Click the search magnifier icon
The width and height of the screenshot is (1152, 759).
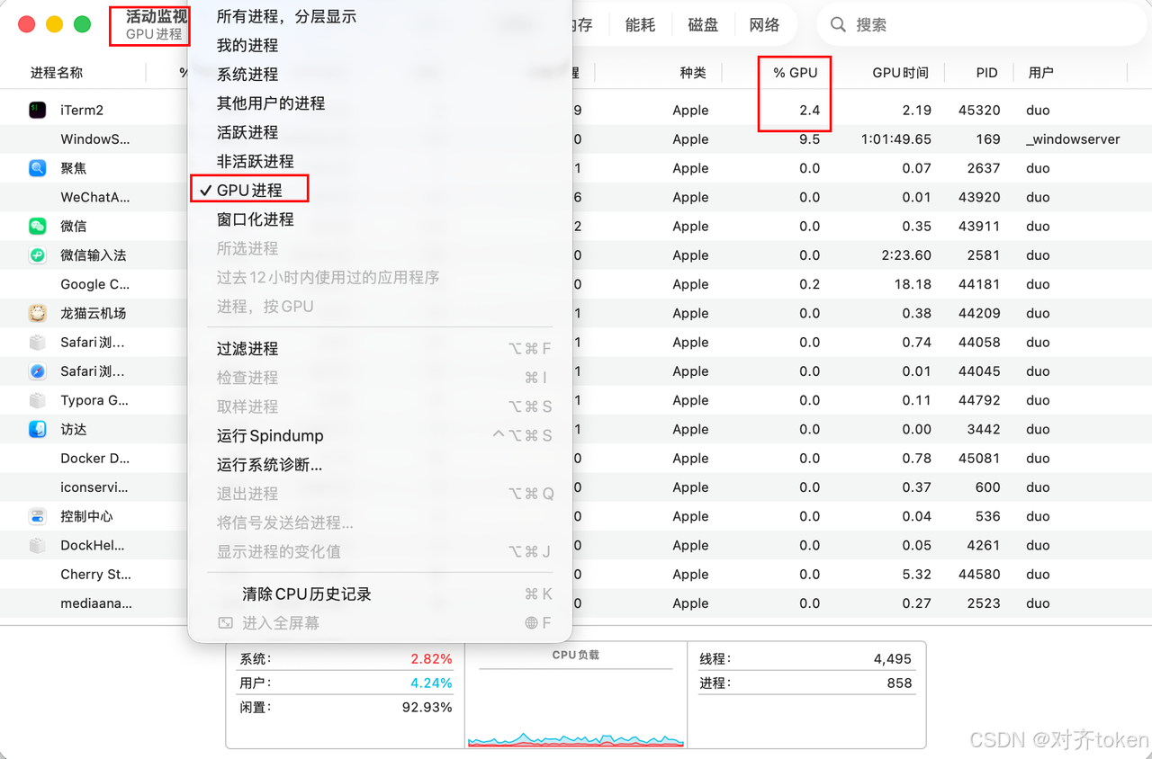tap(838, 25)
